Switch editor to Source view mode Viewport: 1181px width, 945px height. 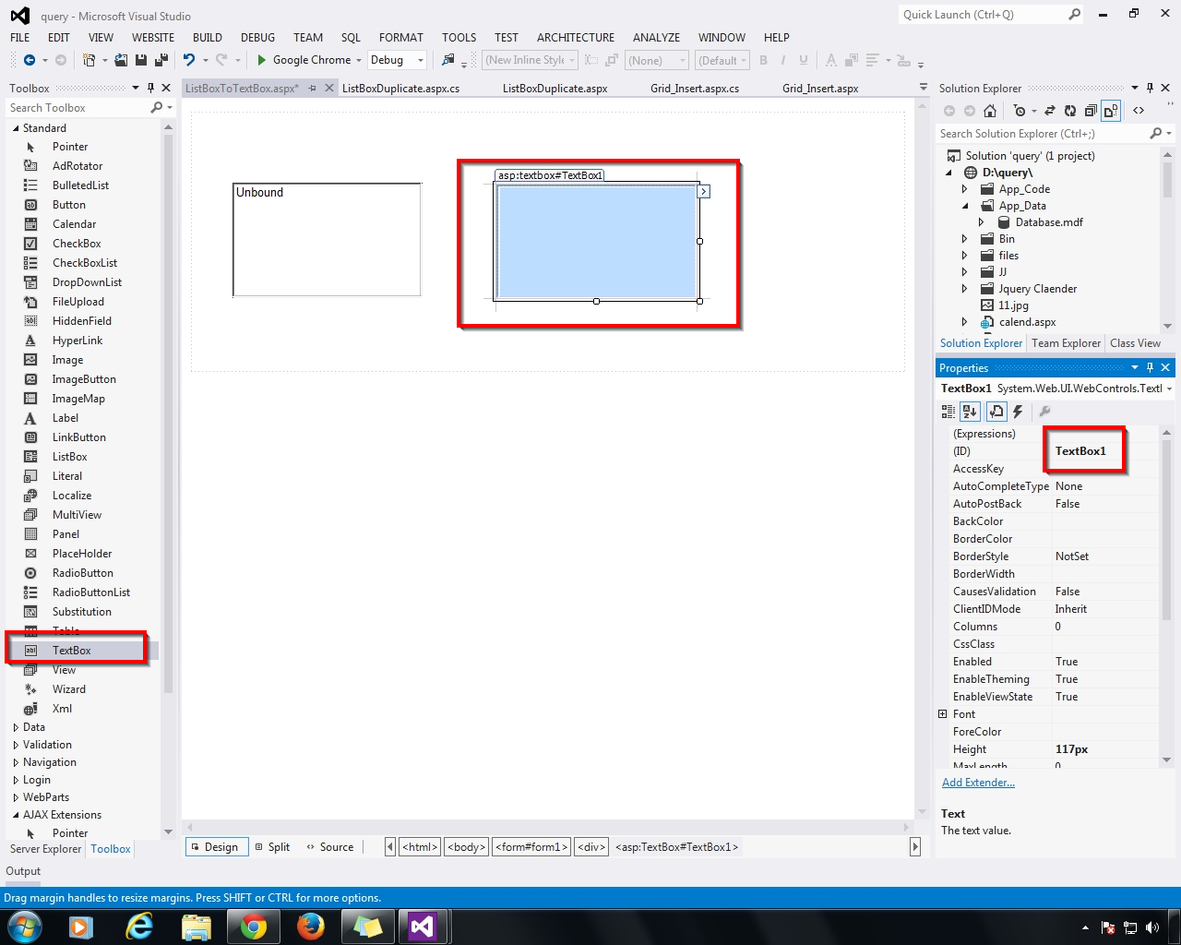point(334,846)
